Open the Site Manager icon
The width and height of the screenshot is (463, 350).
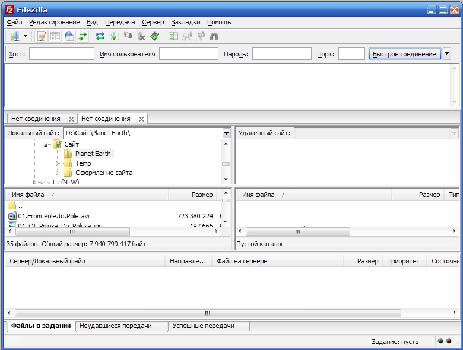[x=14, y=36]
